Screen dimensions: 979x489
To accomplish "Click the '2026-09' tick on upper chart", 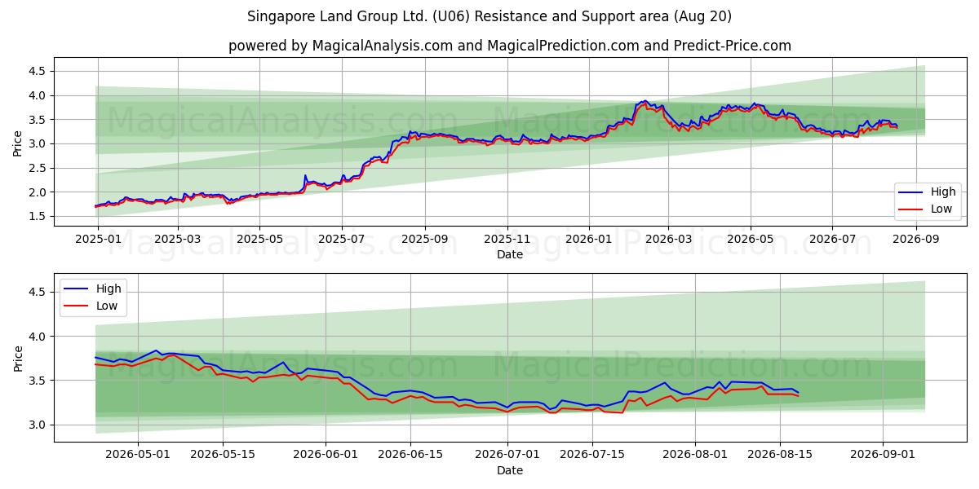I will (915, 240).
